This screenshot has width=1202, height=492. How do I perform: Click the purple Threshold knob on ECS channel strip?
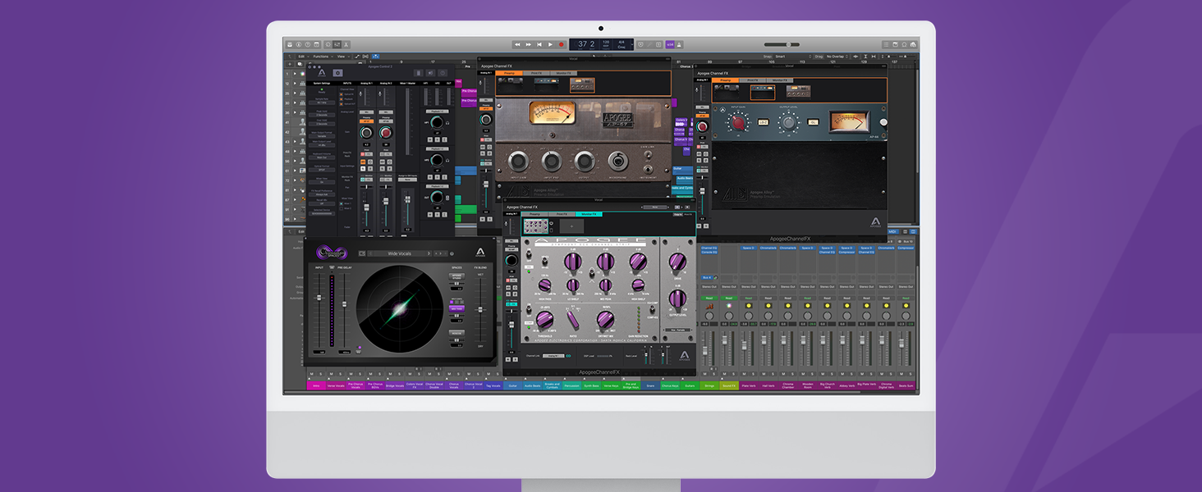[x=546, y=318]
